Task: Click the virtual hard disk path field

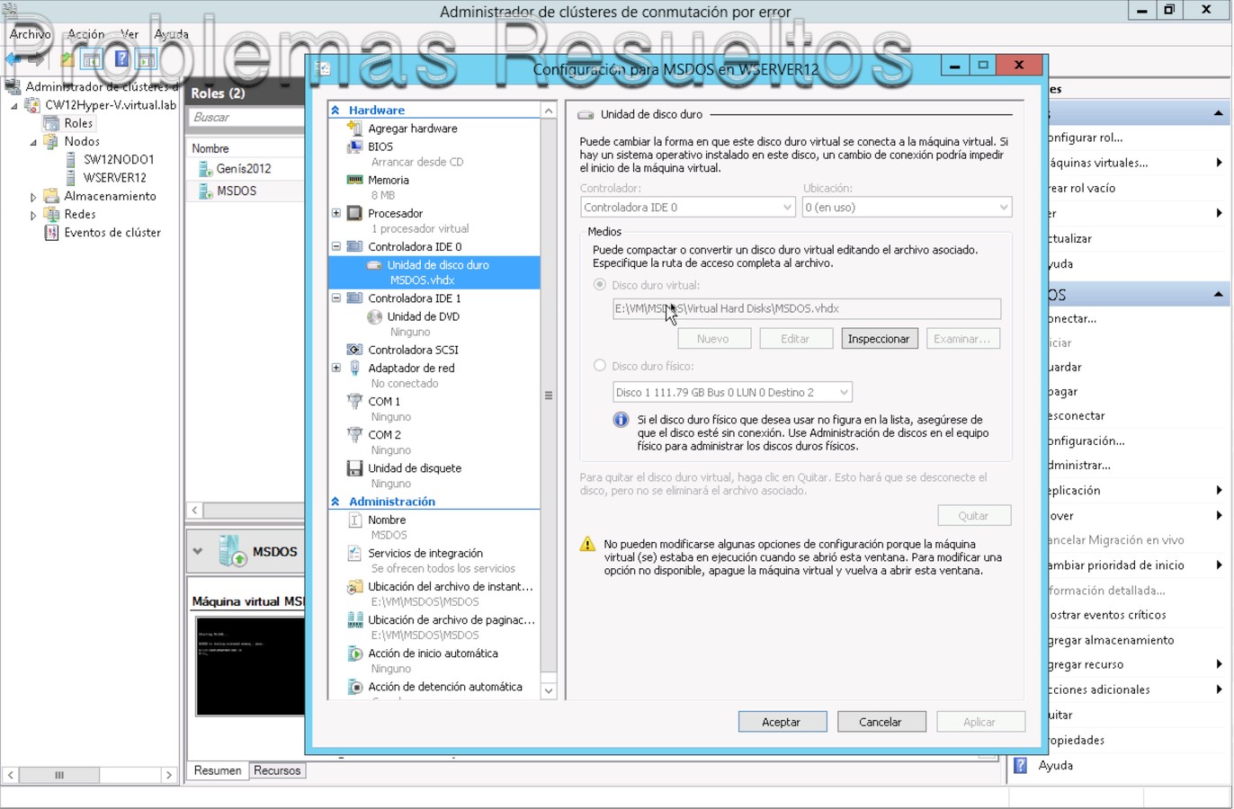Action: point(806,308)
